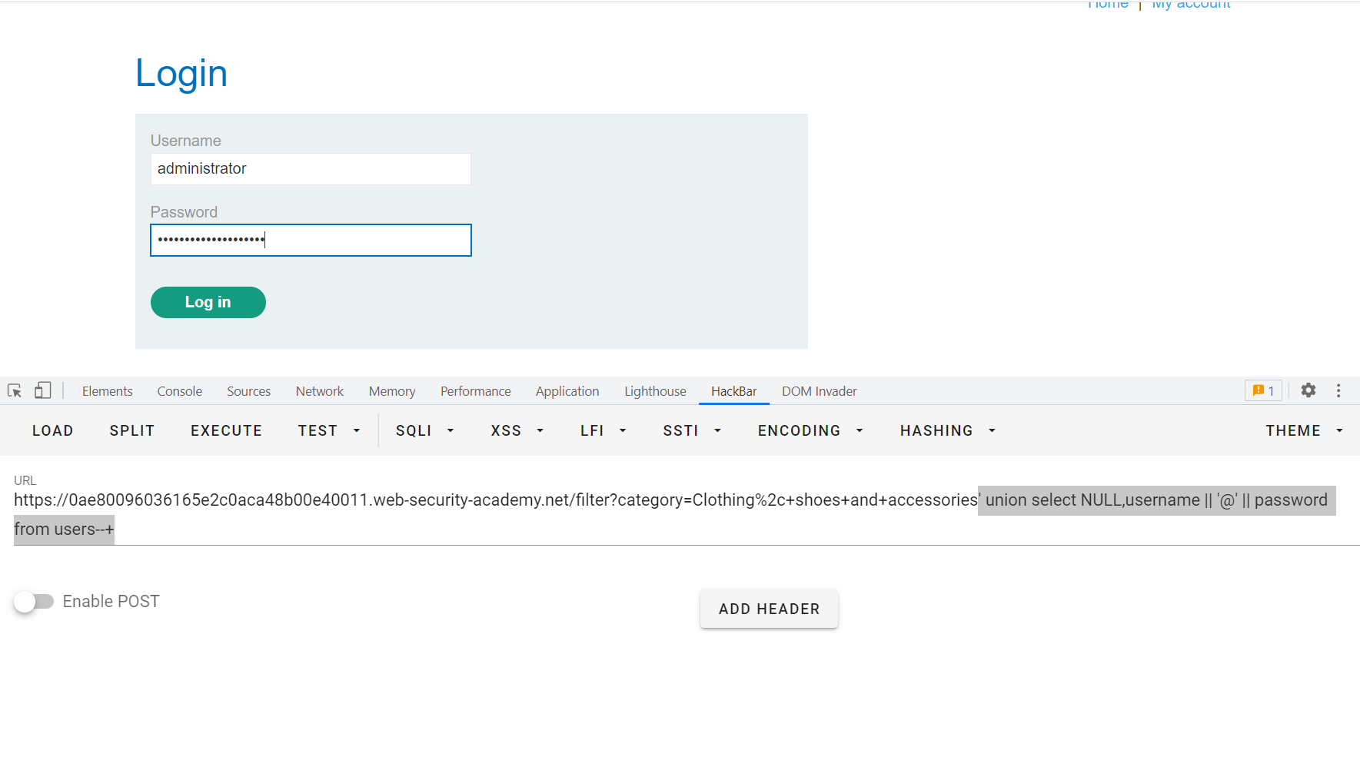This screenshot has width=1360, height=757.
Task: Click the green Log in button
Action: (x=208, y=302)
